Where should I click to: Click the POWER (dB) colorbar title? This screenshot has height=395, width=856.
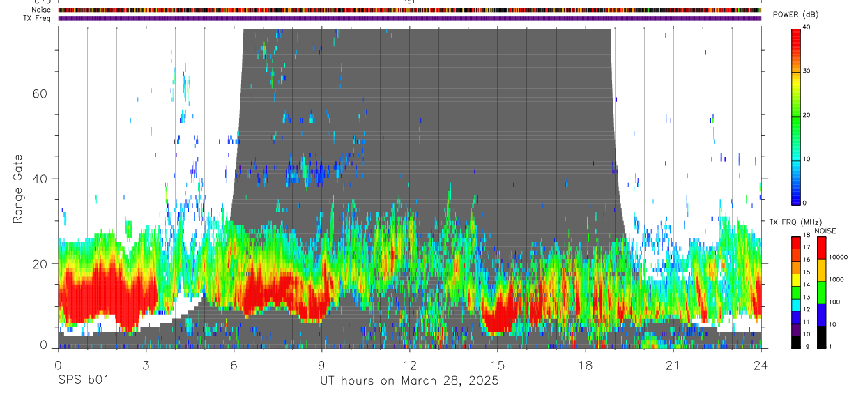[x=795, y=15]
